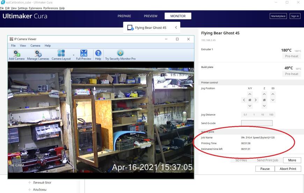Click the Send G-code input field
The height and width of the screenshot is (193, 304).
tap(256, 123)
